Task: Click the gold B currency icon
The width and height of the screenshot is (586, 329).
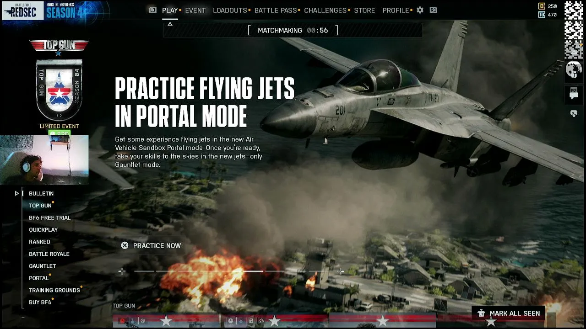Action: pyautogui.click(x=542, y=6)
